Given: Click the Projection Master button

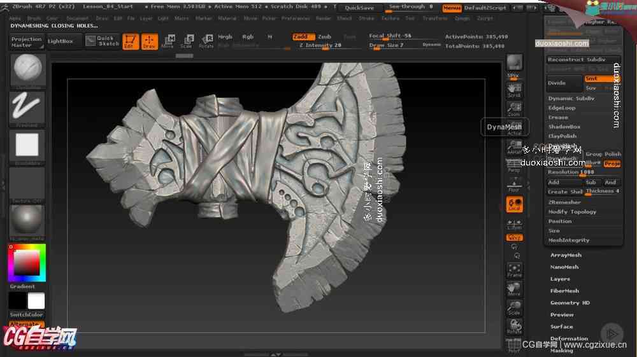Looking at the screenshot, I should click(x=26, y=42).
